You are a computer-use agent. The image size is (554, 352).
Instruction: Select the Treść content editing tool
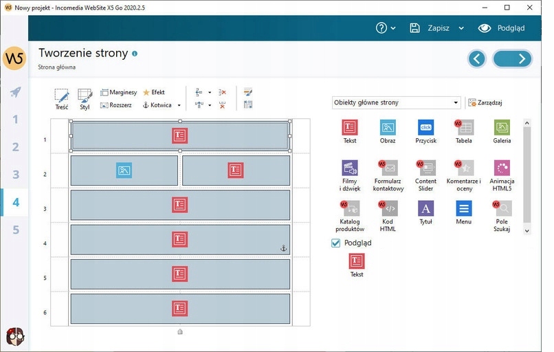coord(62,98)
